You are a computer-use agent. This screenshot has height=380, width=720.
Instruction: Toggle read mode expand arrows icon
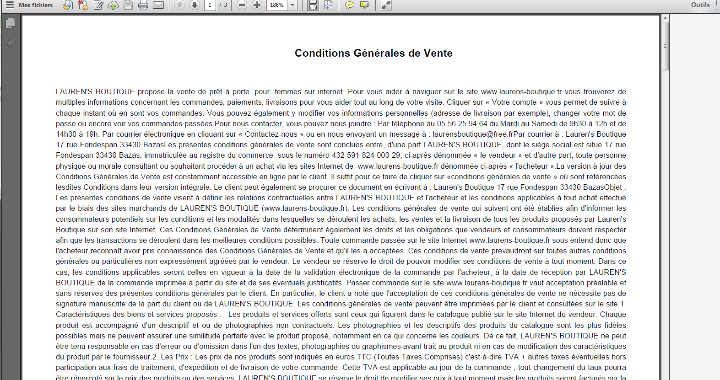click(x=386, y=5)
